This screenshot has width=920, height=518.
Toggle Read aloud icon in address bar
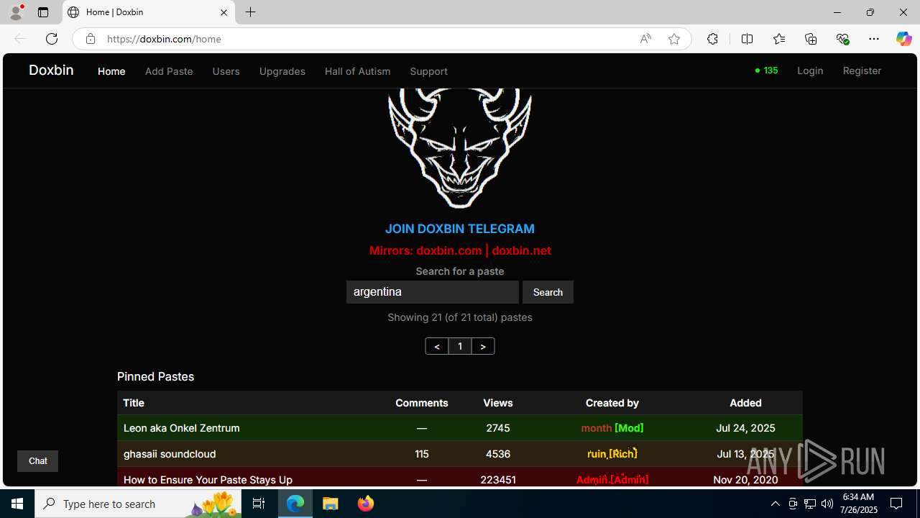[x=645, y=39]
